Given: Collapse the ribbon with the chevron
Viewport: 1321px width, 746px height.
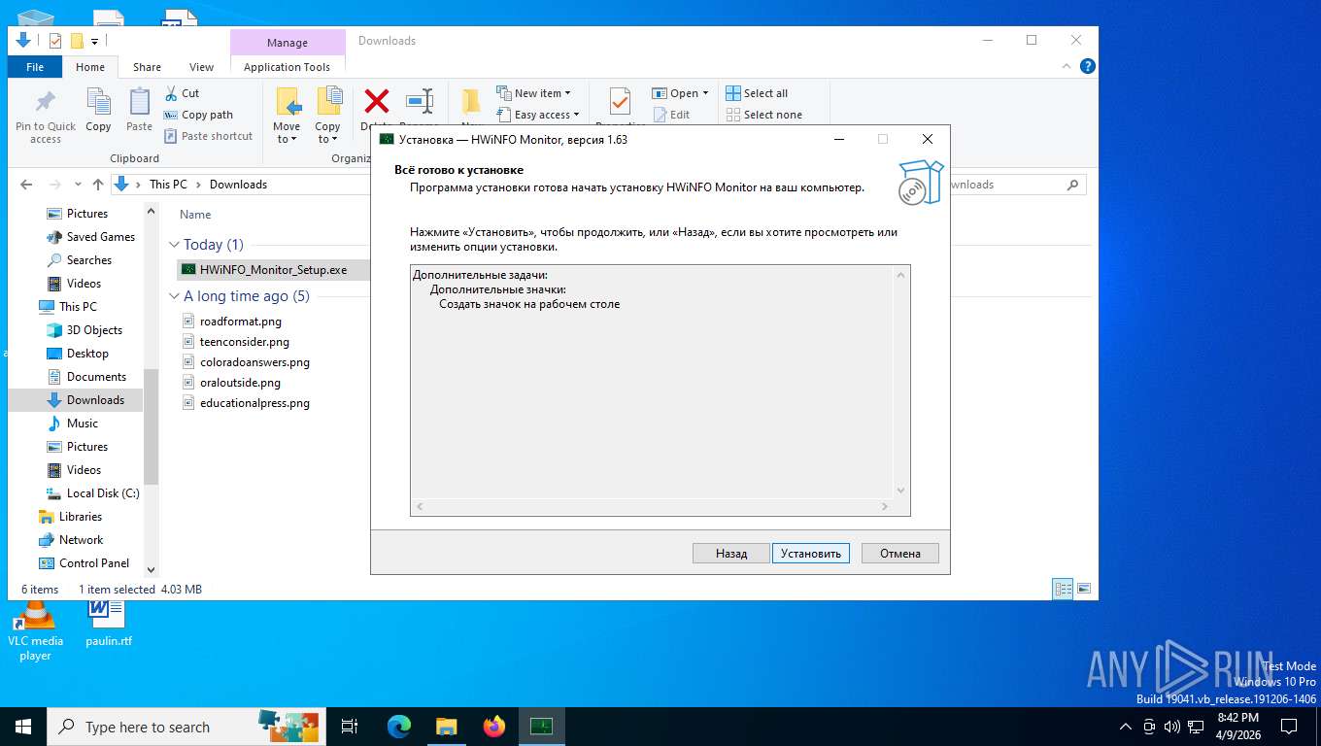Looking at the screenshot, I should [1067, 66].
